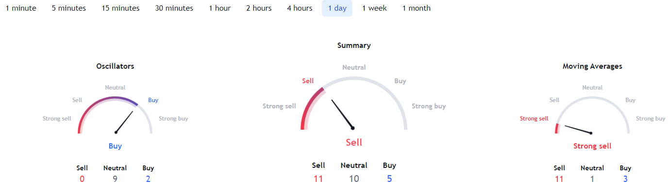Select the 4 hours interval
Viewport: 670px width, 195px height.
(x=300, y=8)
